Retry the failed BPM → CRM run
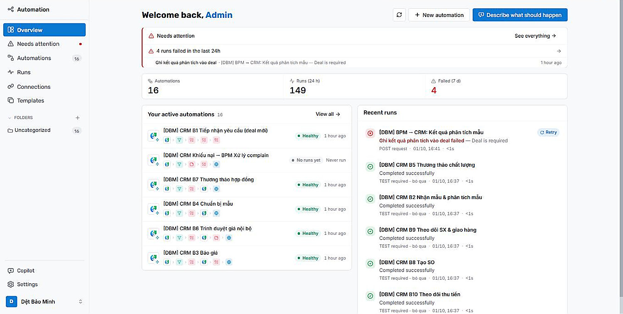 pos(548,132)
